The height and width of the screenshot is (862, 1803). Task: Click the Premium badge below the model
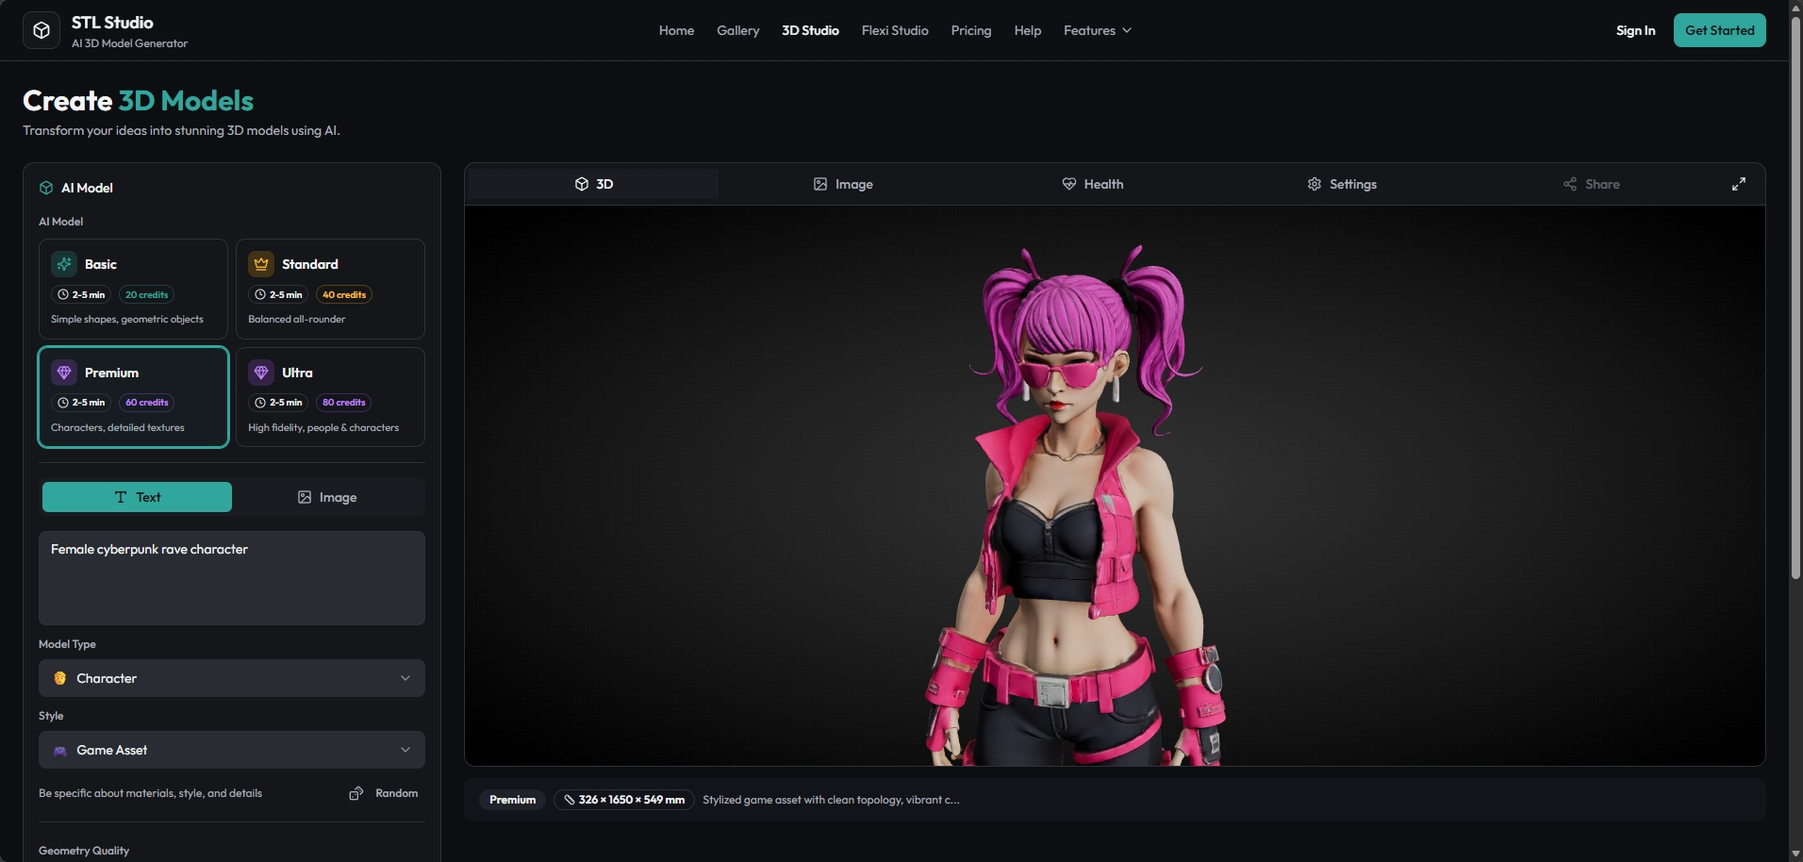[512, 799]
